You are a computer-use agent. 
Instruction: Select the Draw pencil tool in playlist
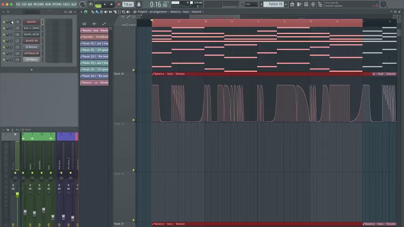(x=93, y=12)
